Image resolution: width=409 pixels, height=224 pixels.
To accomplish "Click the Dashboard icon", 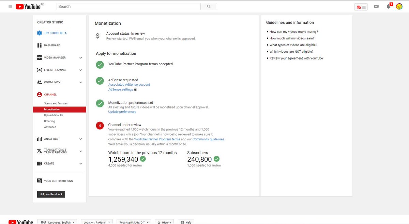I will [40, 45].
